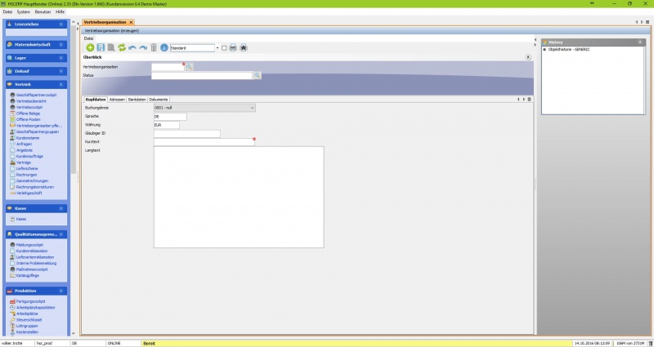Collapse the Überblick panel

[527, 57]
